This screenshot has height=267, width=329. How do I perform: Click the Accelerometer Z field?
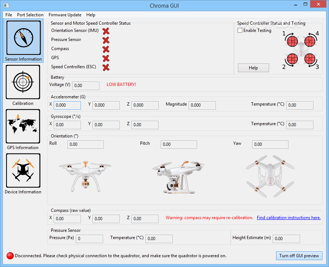click(x=145, y=105)
